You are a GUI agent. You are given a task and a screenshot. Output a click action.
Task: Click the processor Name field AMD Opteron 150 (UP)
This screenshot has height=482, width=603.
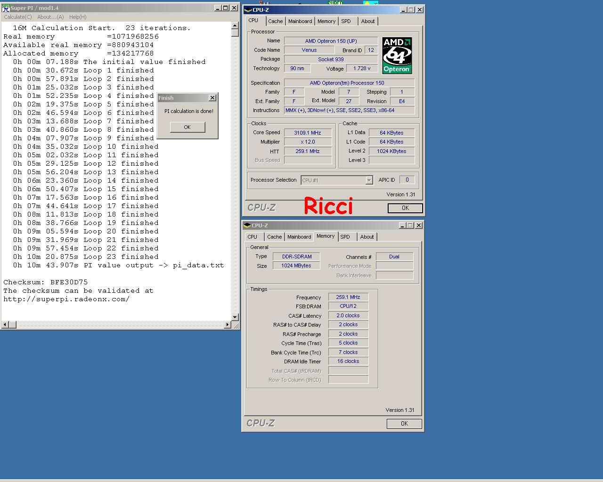331,41
